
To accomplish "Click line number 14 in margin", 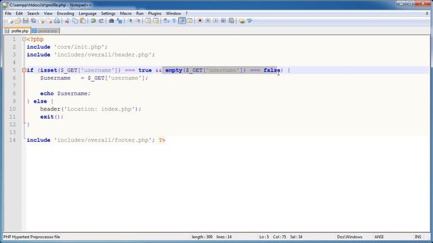I will pos(12,140).
